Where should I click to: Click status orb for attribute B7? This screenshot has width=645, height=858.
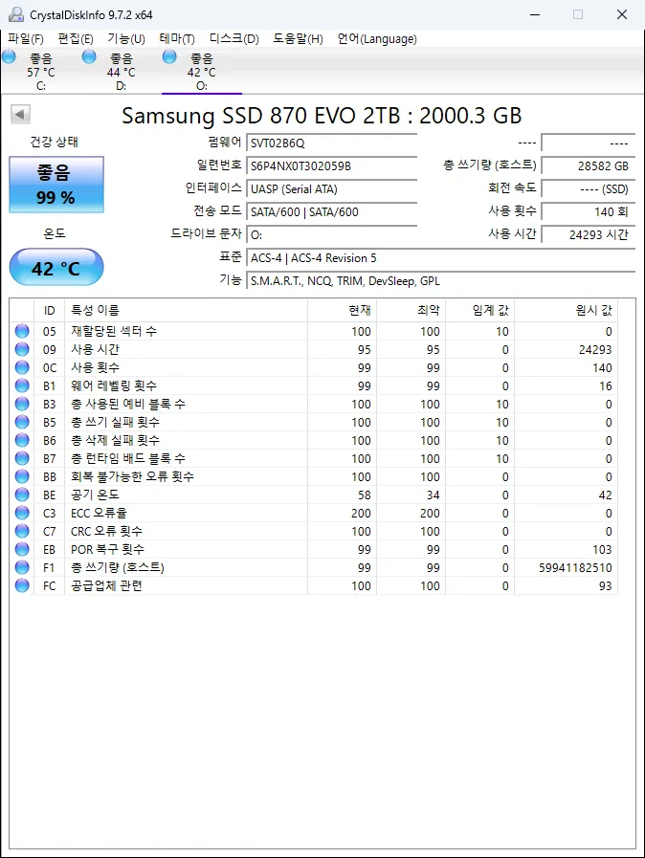coord(22,458)
